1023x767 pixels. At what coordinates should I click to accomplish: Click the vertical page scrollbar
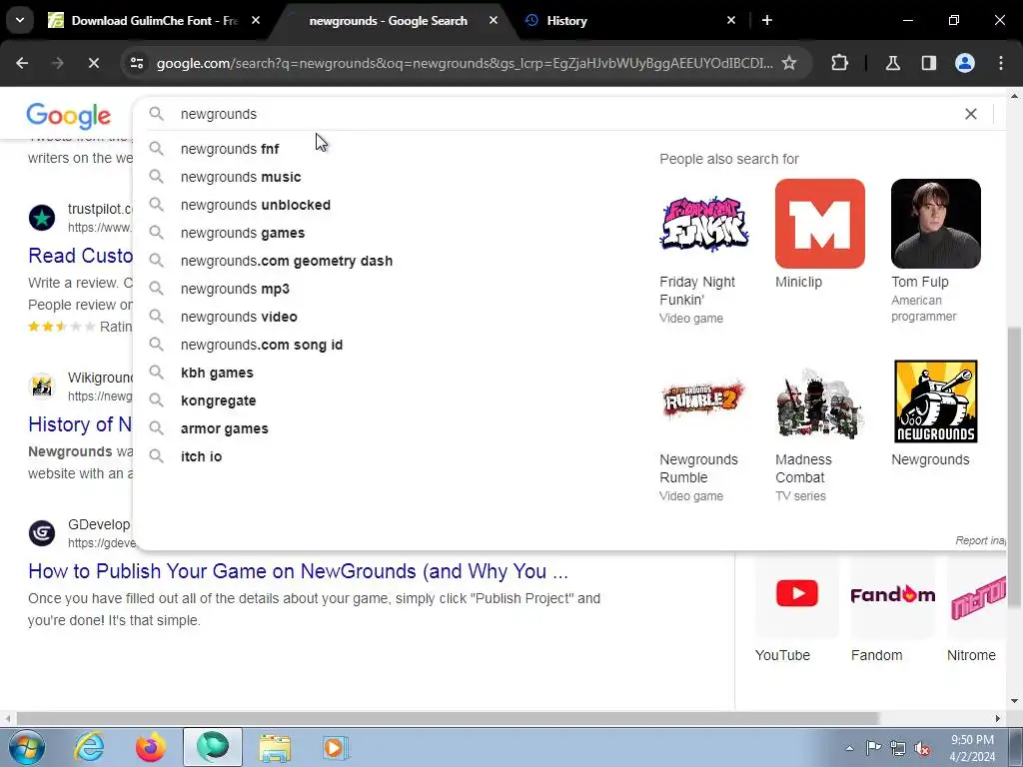pos(1015,466)
